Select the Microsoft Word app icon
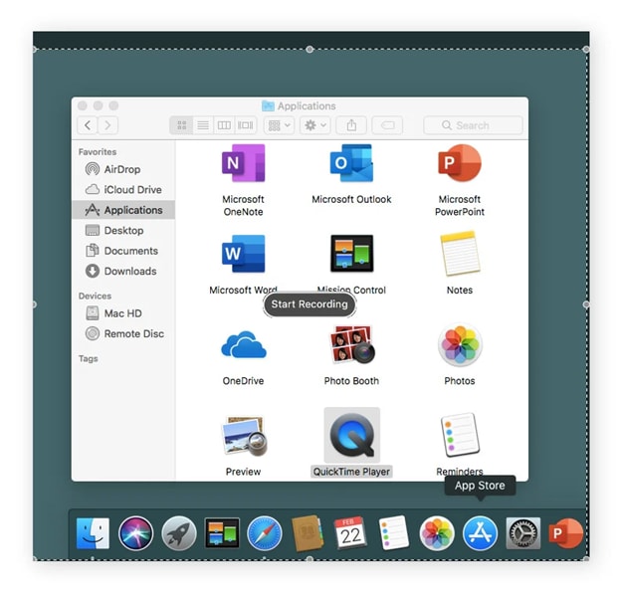This screenshot has height=598, width=621. (243, 254)
